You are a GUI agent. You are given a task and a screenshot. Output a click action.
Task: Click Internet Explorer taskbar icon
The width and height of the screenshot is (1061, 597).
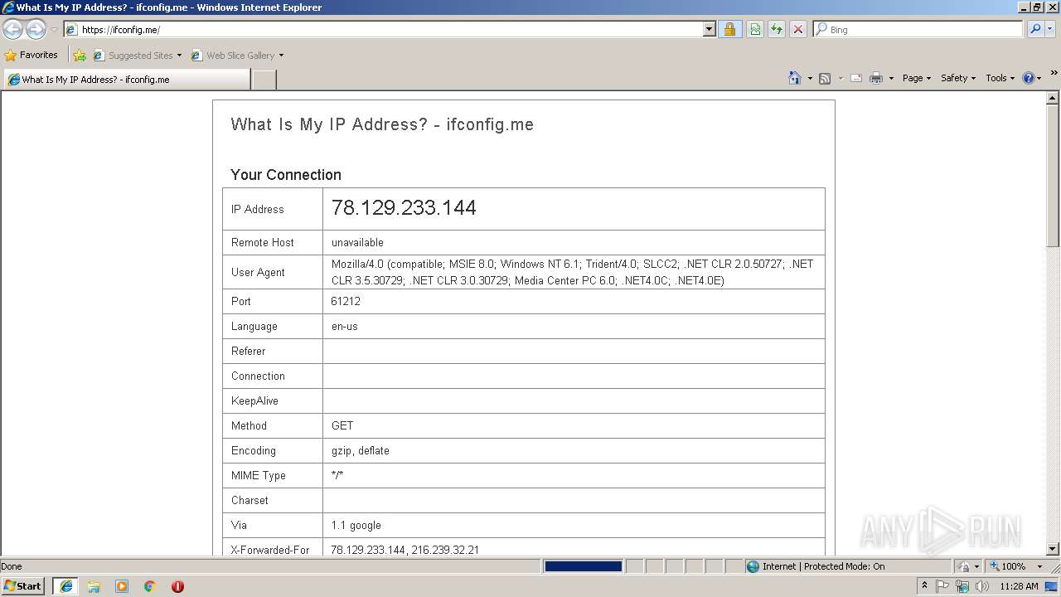[x=65, y=586]
